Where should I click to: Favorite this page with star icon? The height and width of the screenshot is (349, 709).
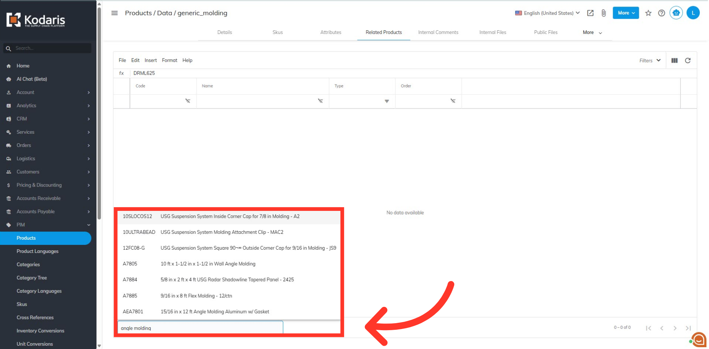648,13
